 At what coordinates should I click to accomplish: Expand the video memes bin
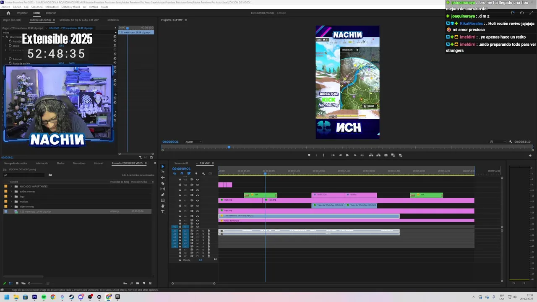click(11, 206)
